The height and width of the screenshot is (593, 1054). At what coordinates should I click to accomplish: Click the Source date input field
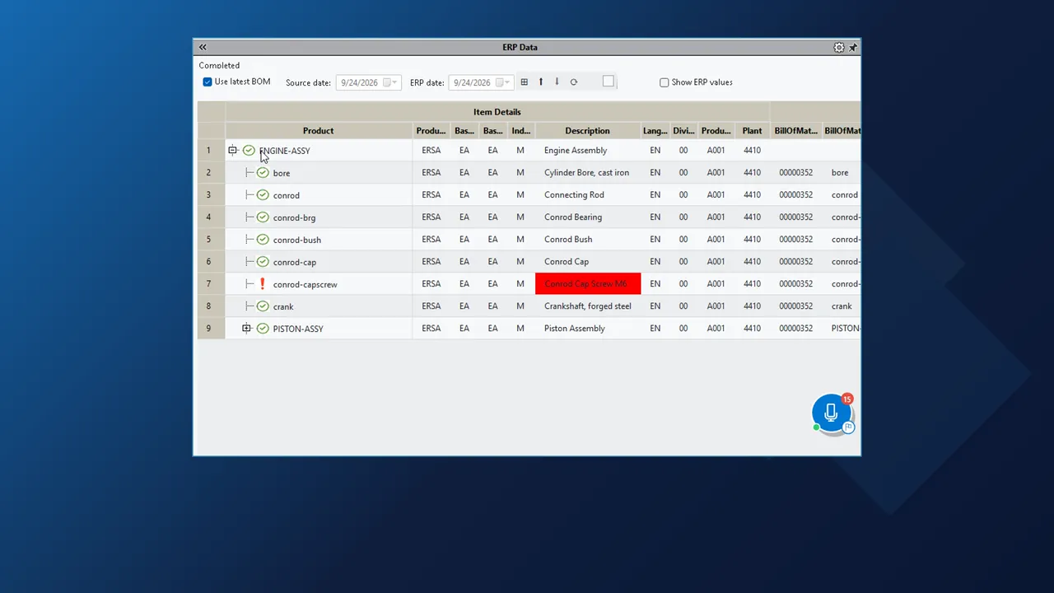pos(368,82)
